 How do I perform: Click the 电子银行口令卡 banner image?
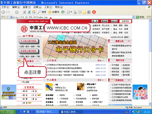[75, 47]
